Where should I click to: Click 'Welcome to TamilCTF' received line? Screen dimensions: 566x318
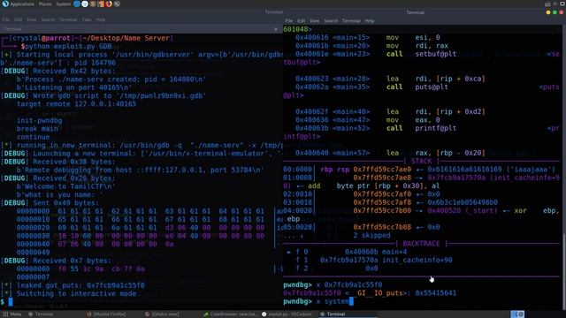(x=66, y=186)
